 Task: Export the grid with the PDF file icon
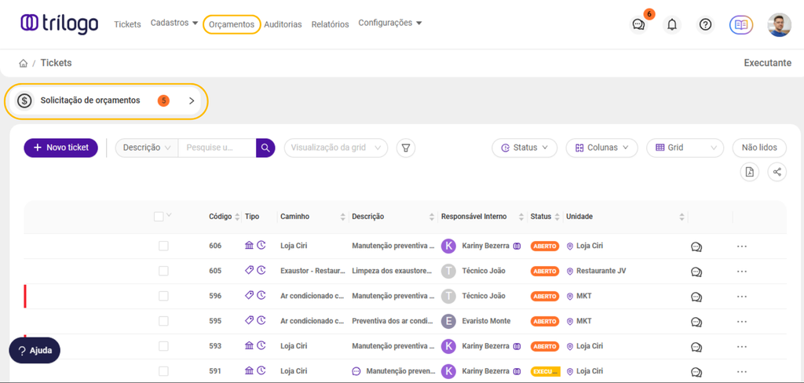(x=750, y=172)
